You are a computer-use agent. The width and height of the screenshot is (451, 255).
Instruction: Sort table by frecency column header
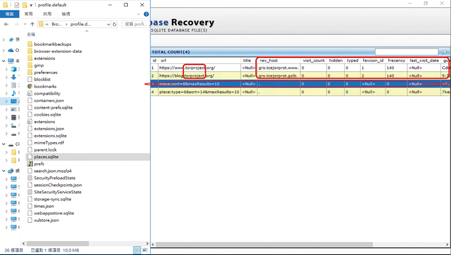tap(396, 60)
